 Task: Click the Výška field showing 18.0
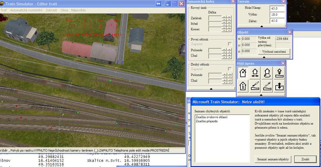point(277,14)
